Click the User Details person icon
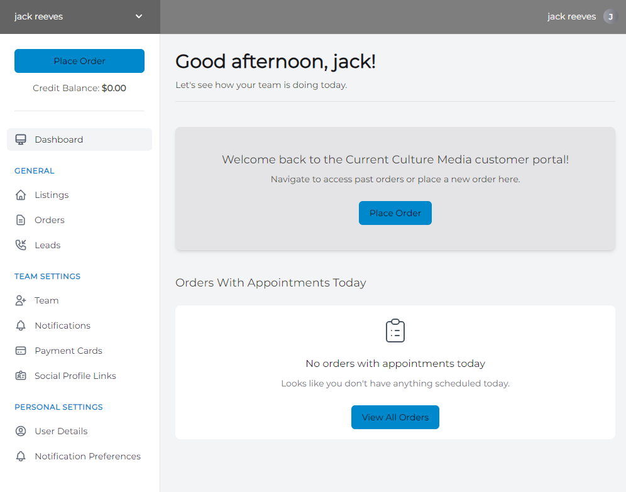This screenshot has height=492, width=626. click(21, 431)
